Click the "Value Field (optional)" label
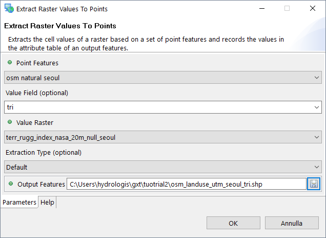 (37, 93)
